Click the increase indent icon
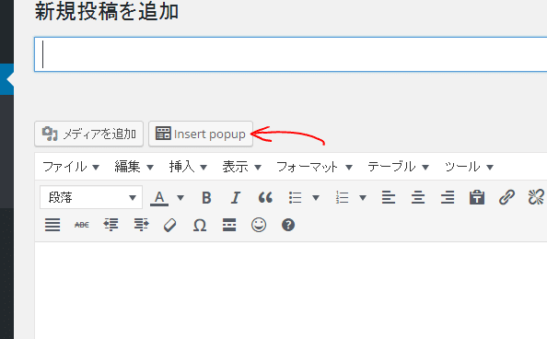Viewport: 547px width, 339px height. point(141,225)
